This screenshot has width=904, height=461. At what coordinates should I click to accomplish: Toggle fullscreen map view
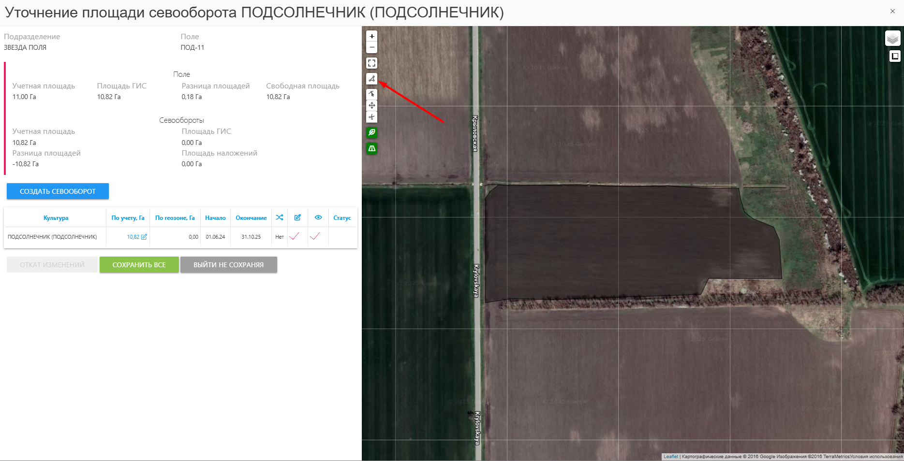point(371,63)
